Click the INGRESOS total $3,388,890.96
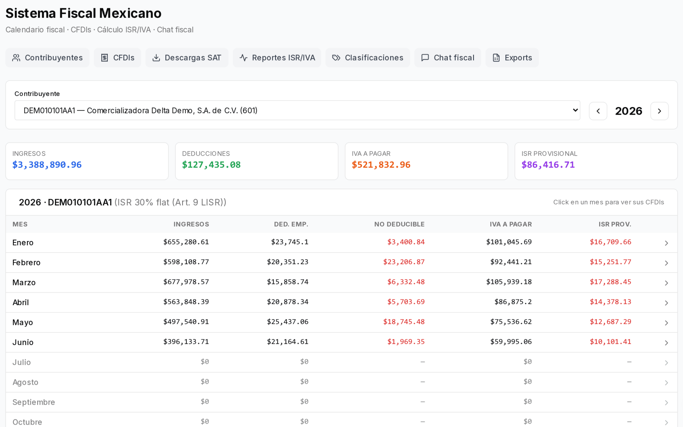The image size is (683, 427). pyautogui.click(x=47, y=165)
